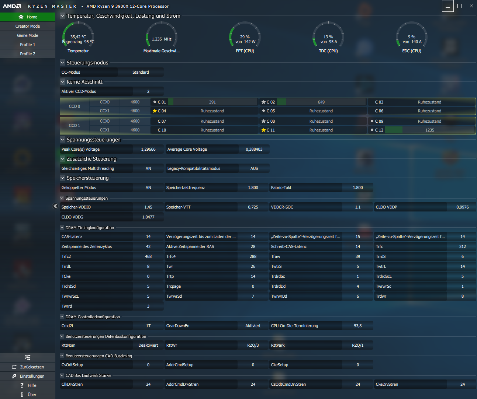This screenshot has height=399, width=477.
Task: Click CAS-Latenz value 14
Action: 148,237
